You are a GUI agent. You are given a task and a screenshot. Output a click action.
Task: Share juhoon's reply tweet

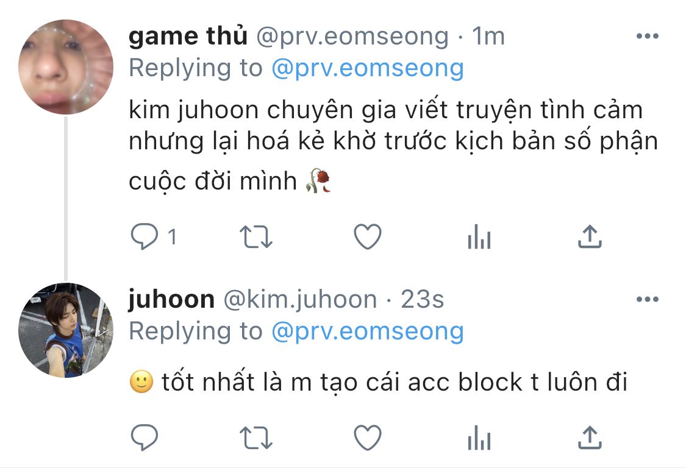(x=590, y=438)
